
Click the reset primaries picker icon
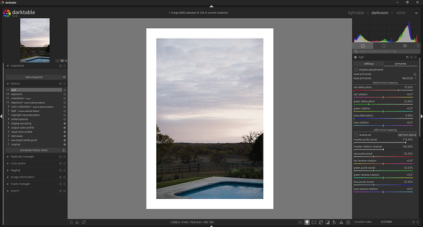[x=415, y=74]
